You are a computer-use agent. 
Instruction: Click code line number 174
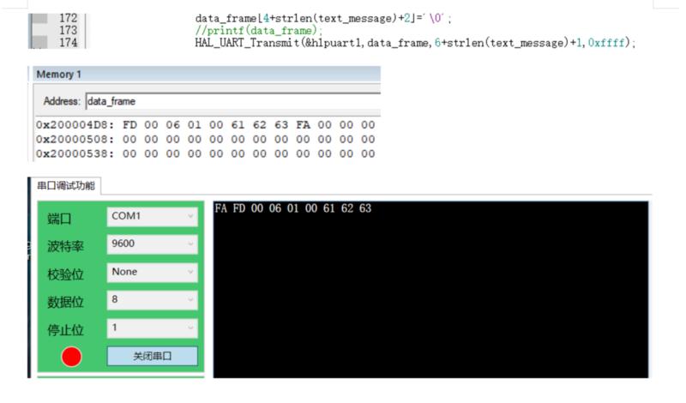[x=69, y=43]
